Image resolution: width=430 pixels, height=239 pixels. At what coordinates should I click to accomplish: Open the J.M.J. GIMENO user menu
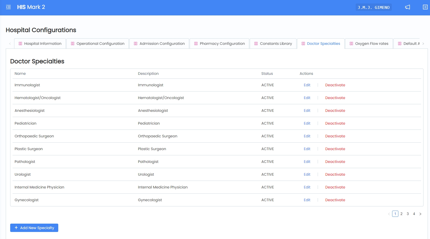[x=373, y=8]
